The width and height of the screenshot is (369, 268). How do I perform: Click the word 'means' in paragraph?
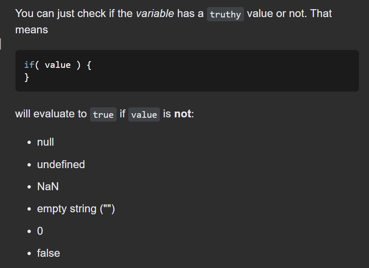32,30
